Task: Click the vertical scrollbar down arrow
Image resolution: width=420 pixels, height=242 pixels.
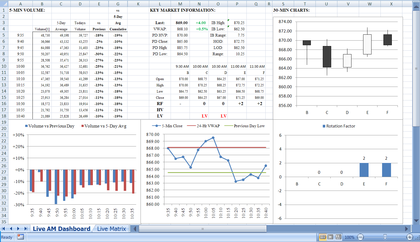Action: (416, 221)
